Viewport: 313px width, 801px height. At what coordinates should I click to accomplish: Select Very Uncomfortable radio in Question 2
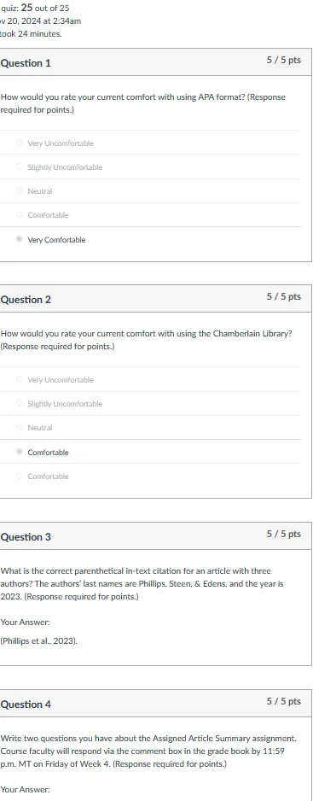coord(20,379)
